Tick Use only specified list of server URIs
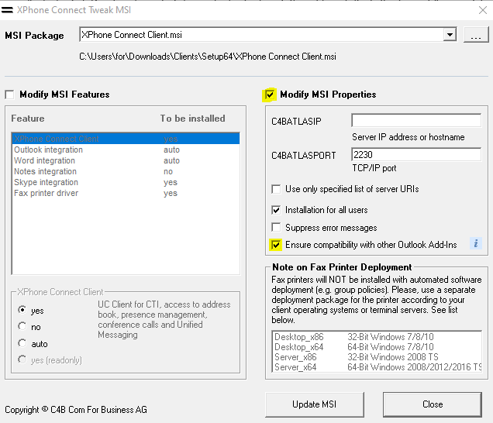The image size is (493, 423). pos(276,189)
